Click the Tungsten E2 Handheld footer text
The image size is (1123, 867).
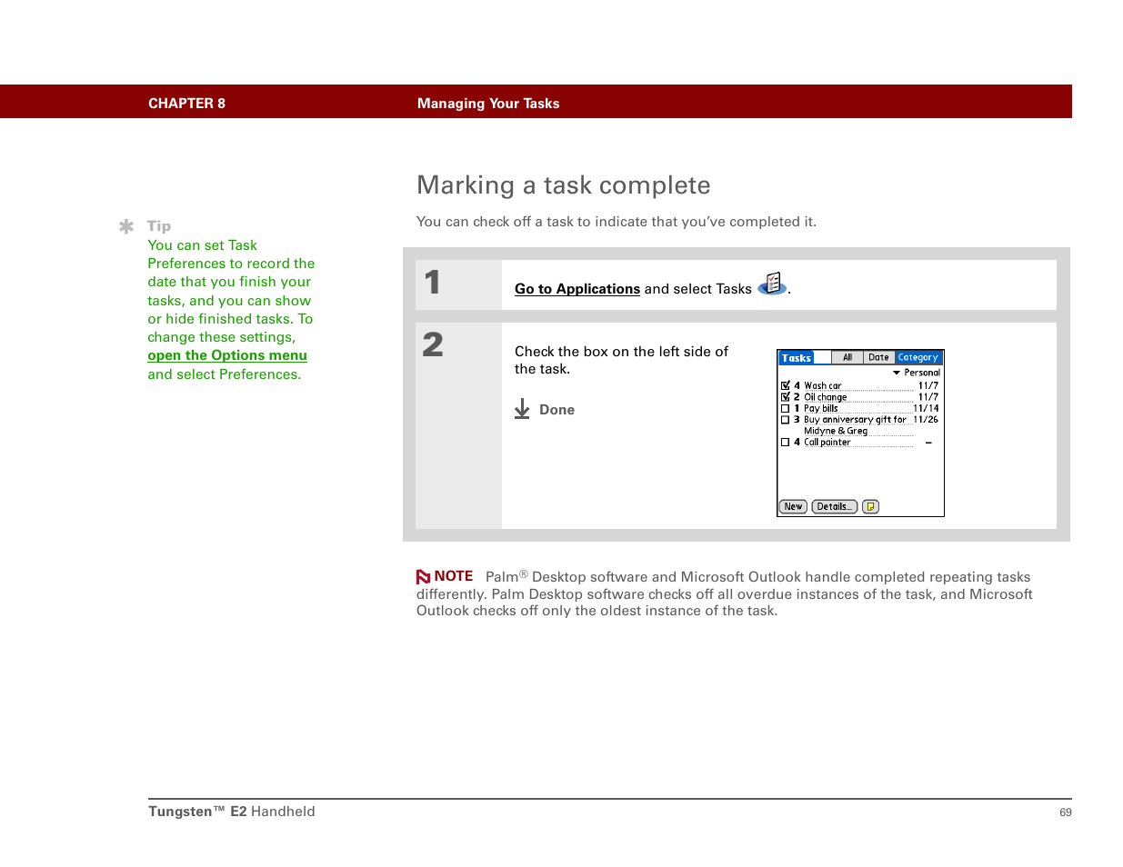(x=232, y=812)
